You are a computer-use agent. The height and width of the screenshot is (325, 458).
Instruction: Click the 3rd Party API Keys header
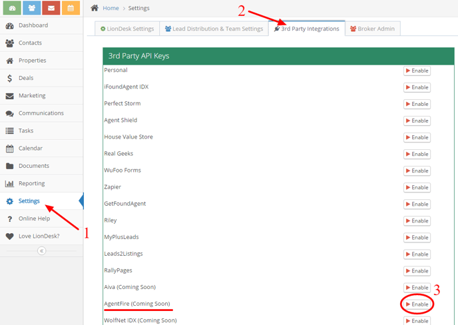click(278, 56)
